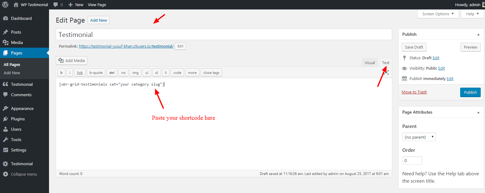Click Move to Trash
The image size is (485, 193).
414,92
